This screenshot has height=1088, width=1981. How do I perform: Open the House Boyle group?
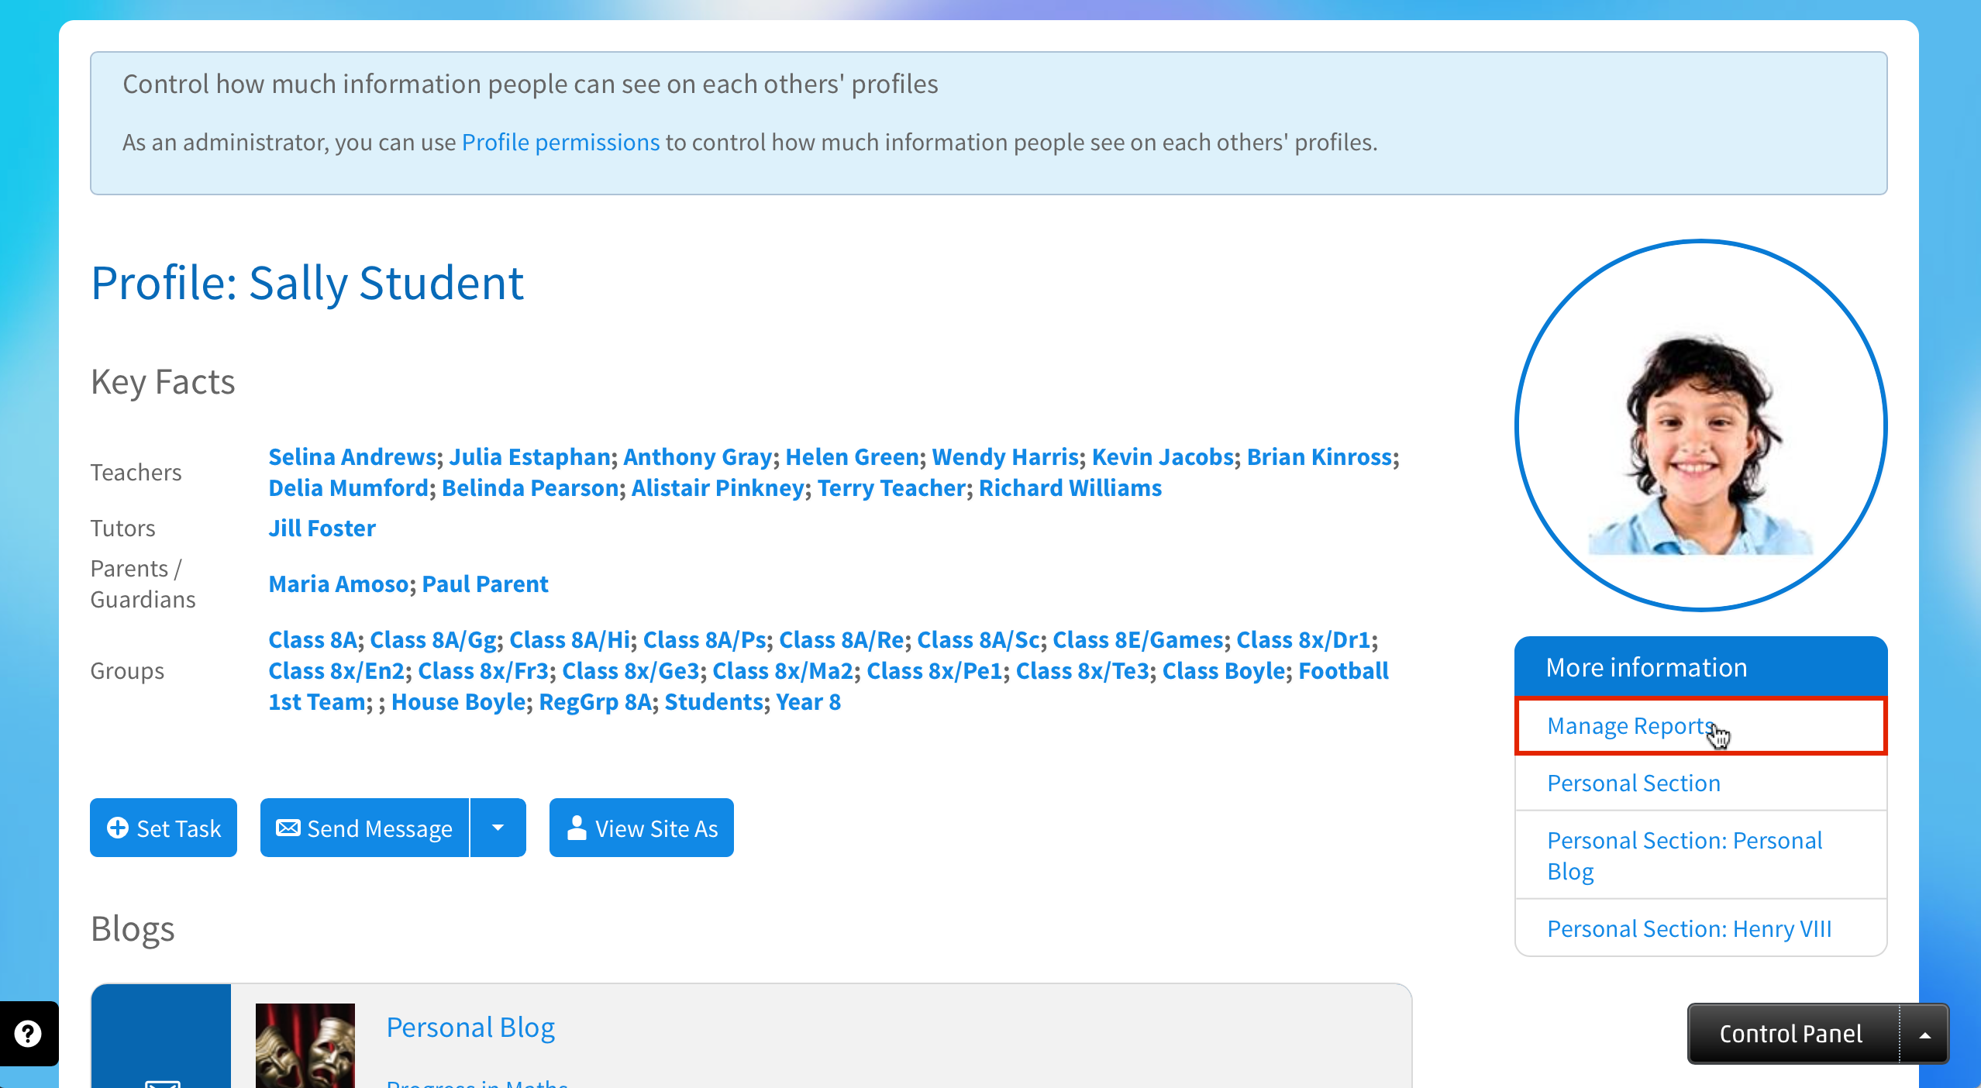tap(458, 701)
